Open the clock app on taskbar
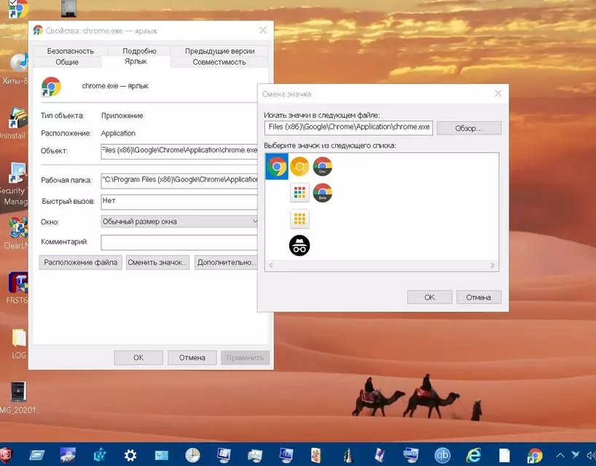Viewport: 596px width, 466px height. [192, 455]
